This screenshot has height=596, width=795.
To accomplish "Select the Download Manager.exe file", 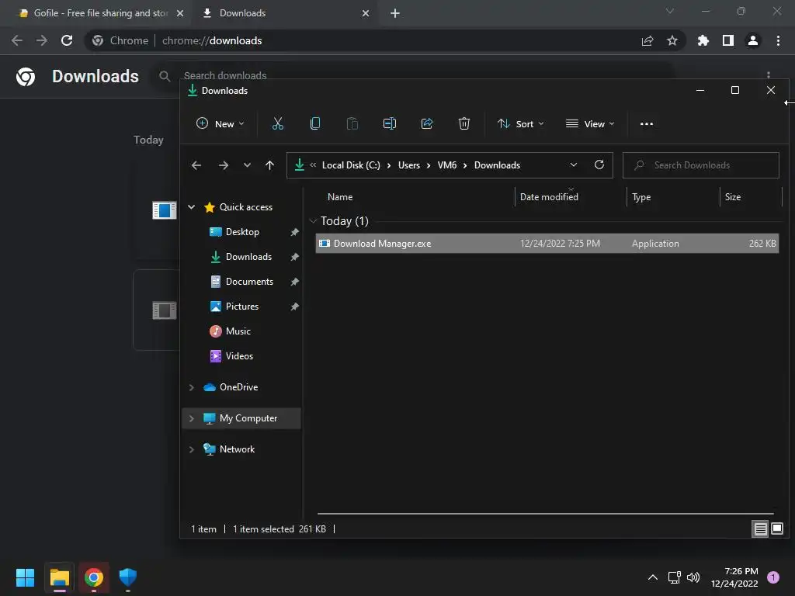I will tap(547, 243).
